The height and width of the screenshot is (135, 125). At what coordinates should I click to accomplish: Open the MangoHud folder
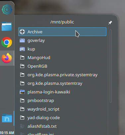pos(62,57)
